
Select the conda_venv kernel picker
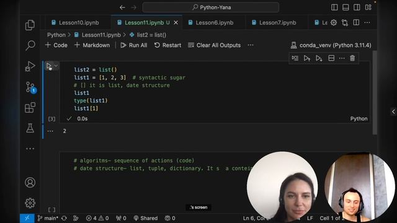(331, 45)
